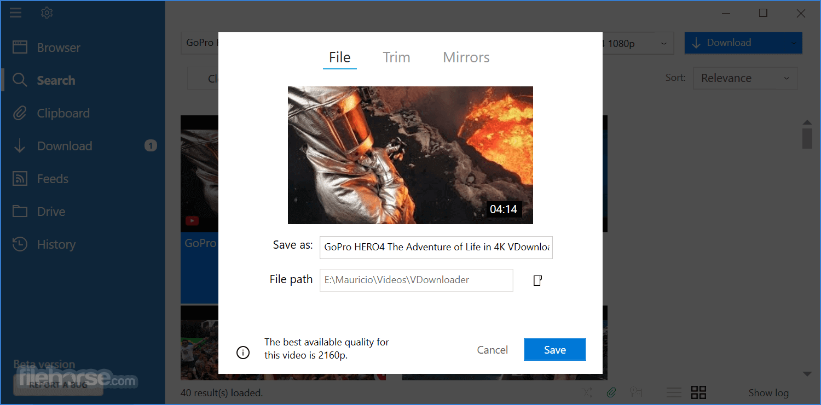The width and height of the screenshot is (821, 405).
Task: Click the File path input field
Action: coord(417,280)
